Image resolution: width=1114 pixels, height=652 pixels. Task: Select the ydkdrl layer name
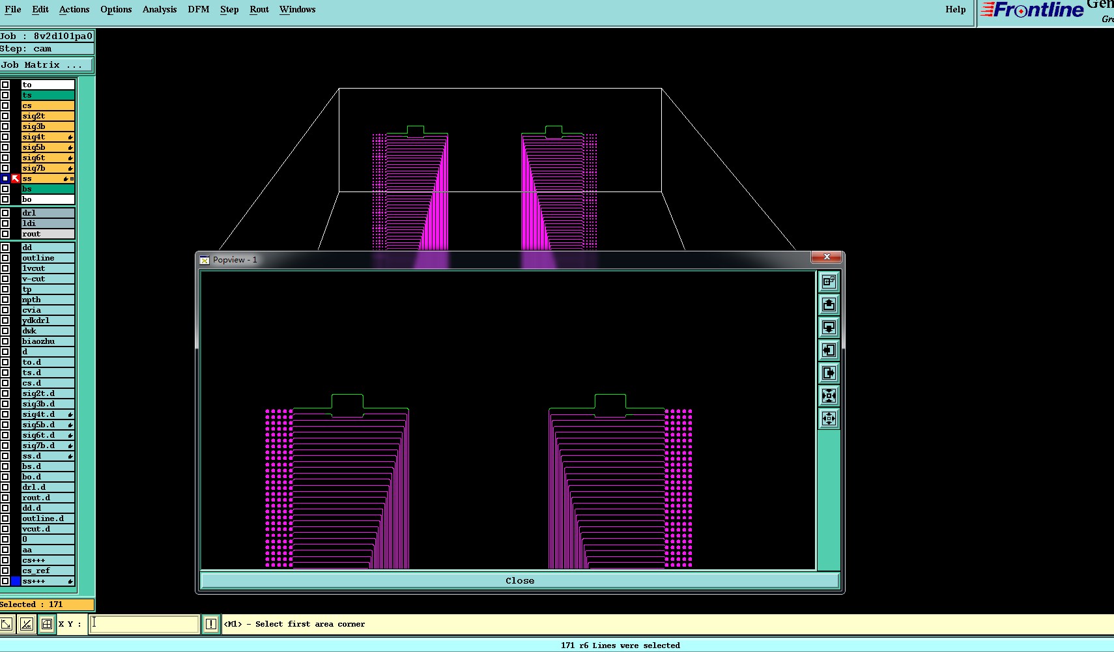[x=48, y=320]
